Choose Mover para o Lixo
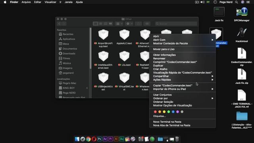The image size is (254, 143). click(x=183, y=49)
